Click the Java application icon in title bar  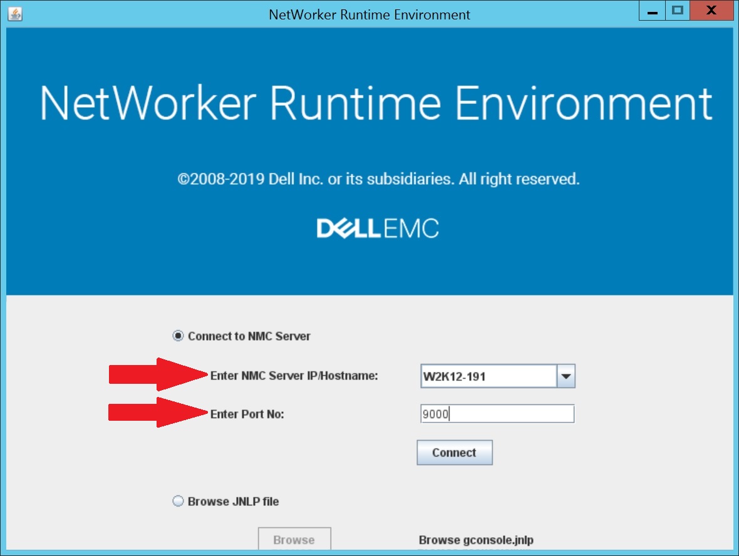tap(15, 14)
